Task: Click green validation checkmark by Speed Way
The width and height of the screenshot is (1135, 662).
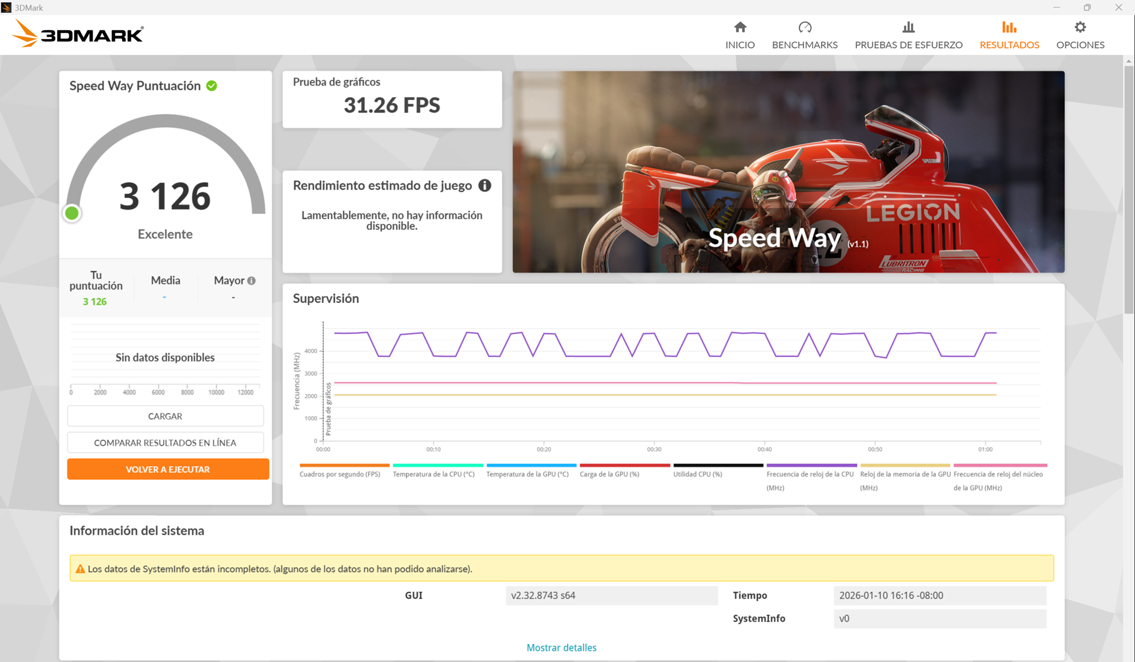Action: pos(212,86)
